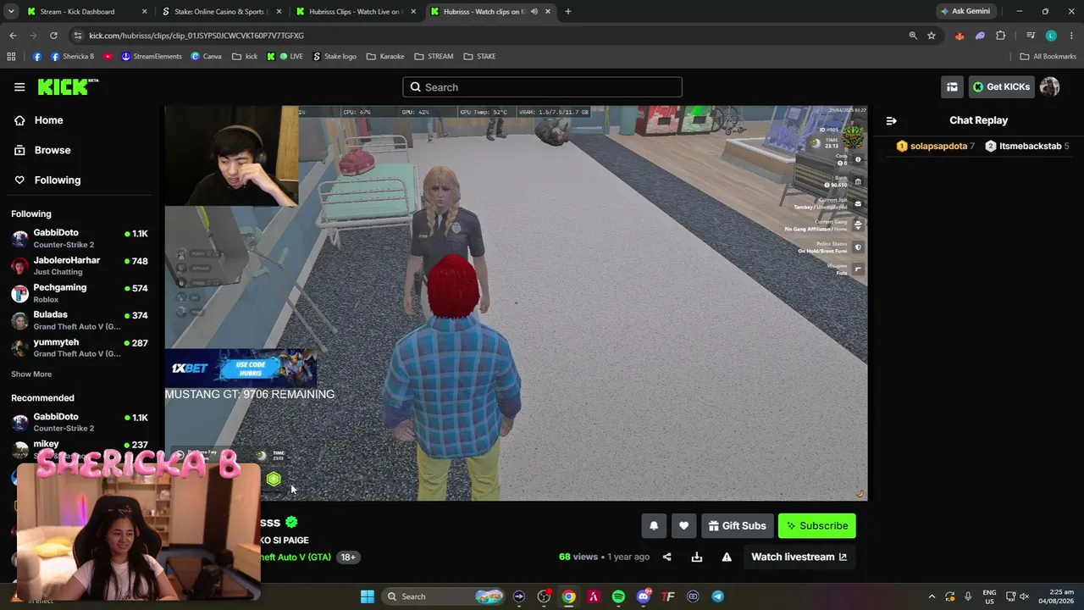
Task: Open the Chrome profile avatar
Action: (x=1051, y=36)
